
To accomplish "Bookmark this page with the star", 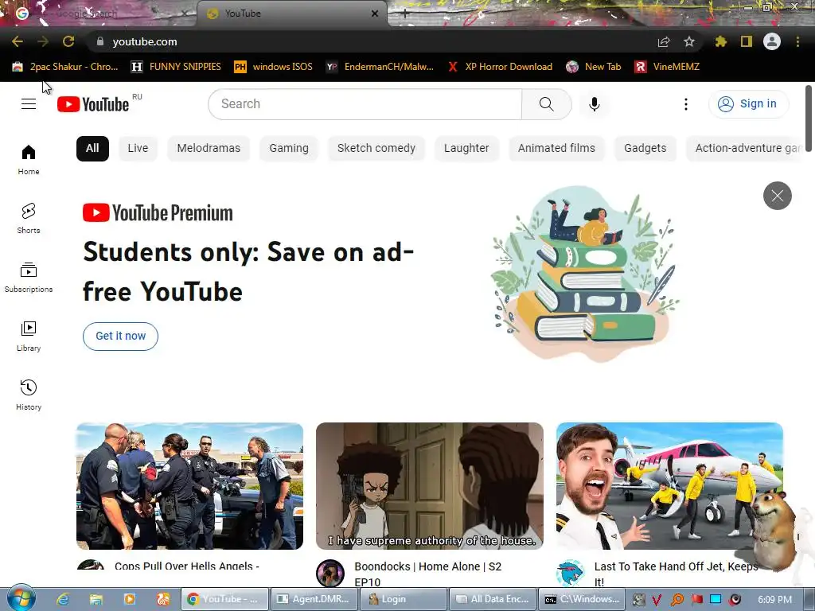I will point(688,41).
